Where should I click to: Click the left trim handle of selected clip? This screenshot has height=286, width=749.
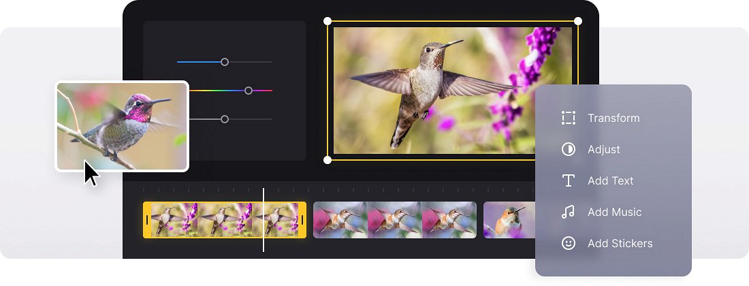click(147, 220)
